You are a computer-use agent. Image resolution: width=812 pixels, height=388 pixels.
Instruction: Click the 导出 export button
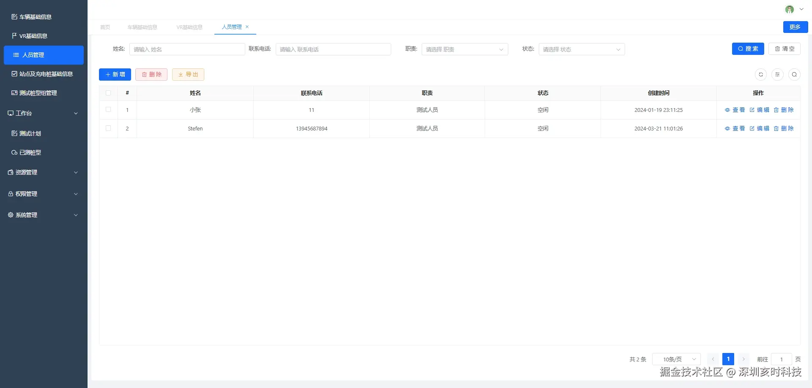[x=188, y=74]
